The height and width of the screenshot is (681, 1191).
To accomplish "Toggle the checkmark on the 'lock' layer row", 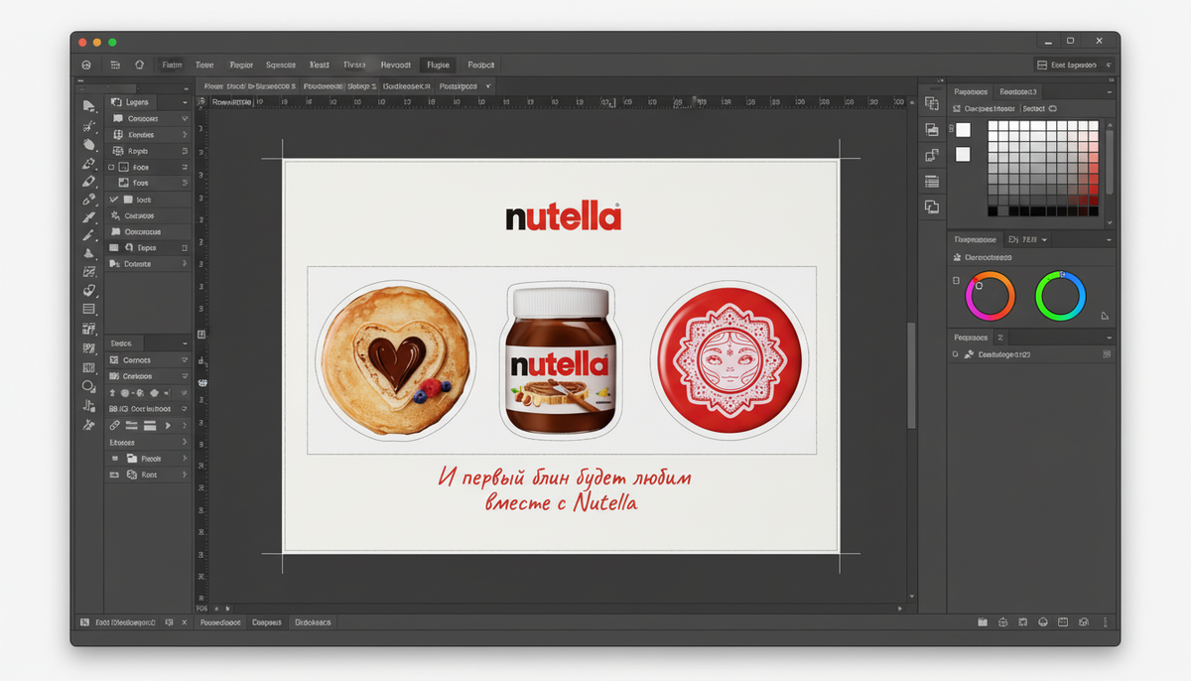I will click(x=113, y=200).
